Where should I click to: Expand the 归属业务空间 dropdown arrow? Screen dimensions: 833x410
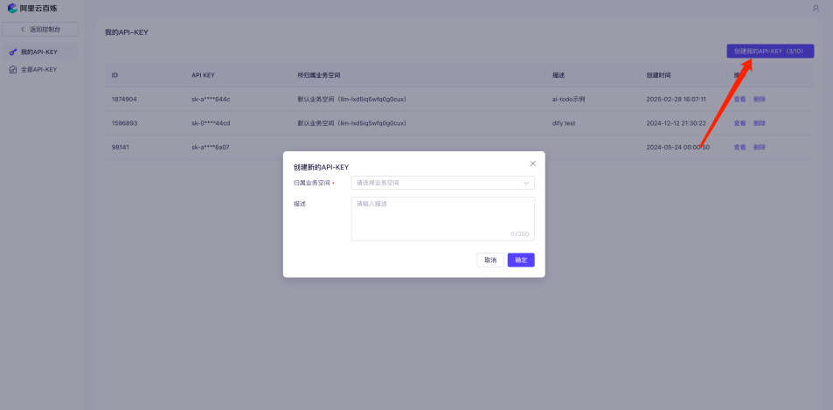coord(526,184)
